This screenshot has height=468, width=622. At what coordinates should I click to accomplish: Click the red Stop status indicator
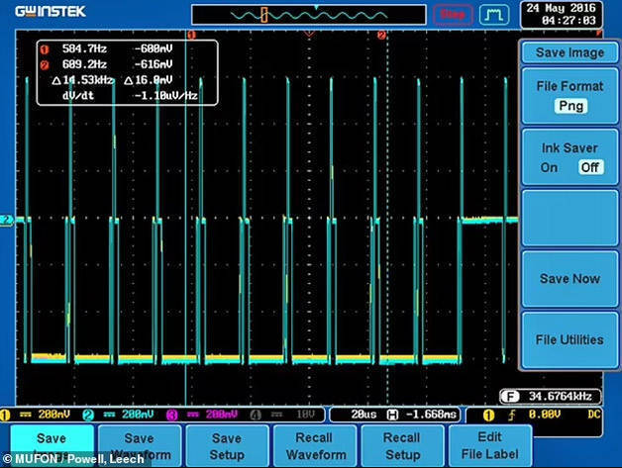pos(454,14)
